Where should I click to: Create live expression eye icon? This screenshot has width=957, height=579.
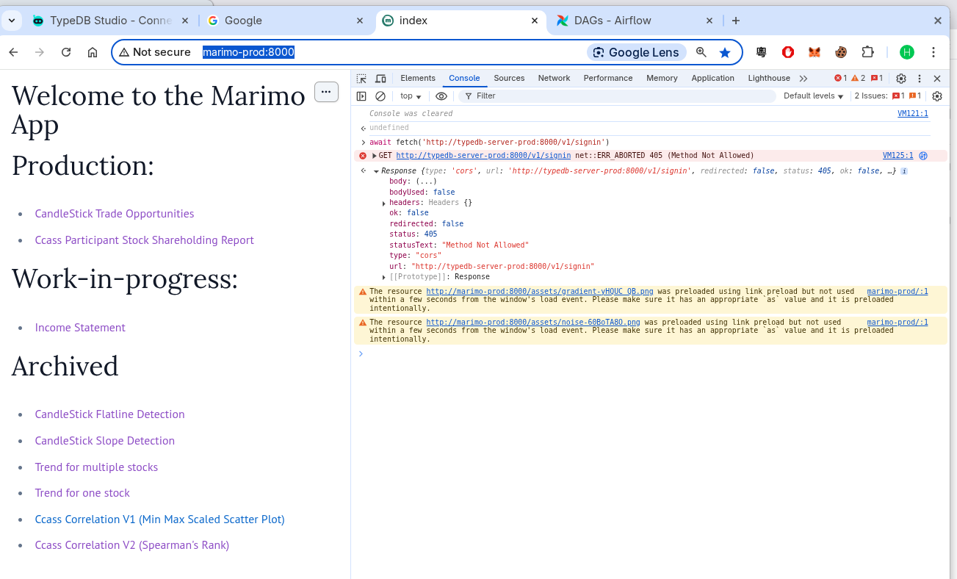tap(441, 96)
